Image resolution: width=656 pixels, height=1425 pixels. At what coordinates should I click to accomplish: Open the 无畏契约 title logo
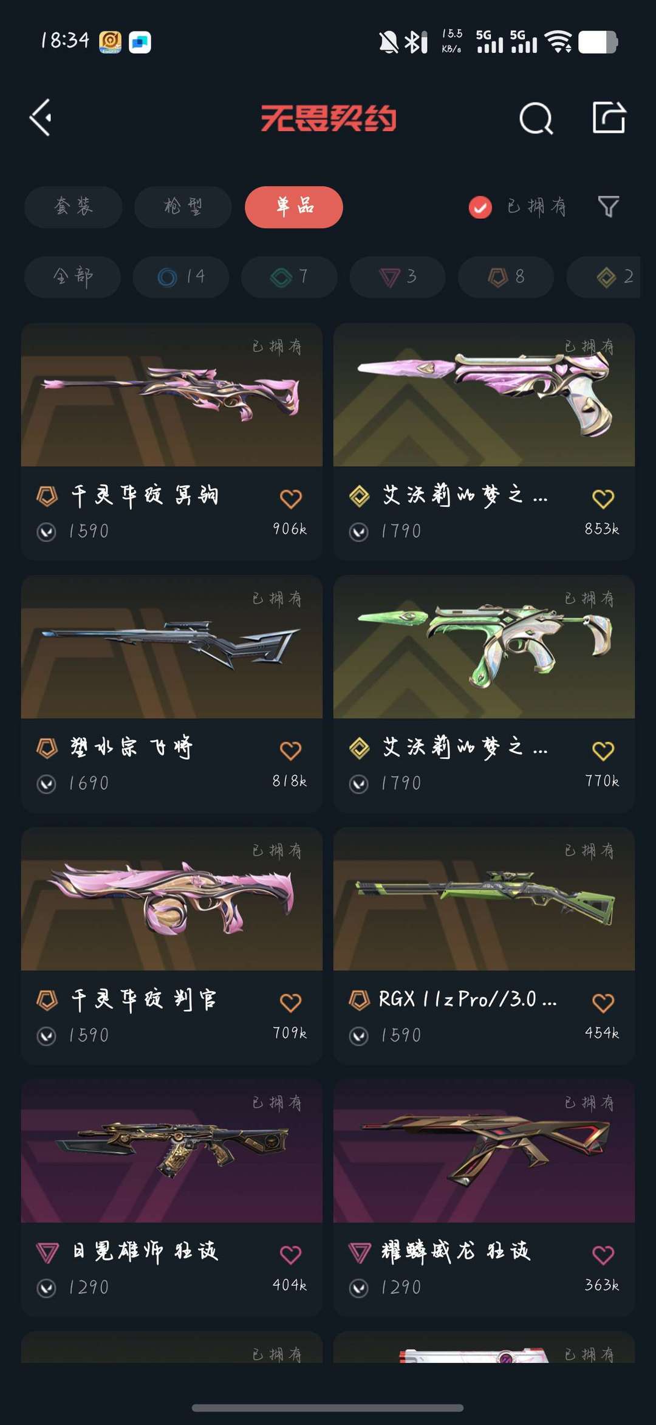click(x=329, y=118)
